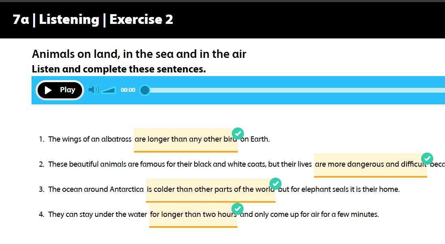Click the audio seek handle
The height and width of the screenshot is (244, 445).
pos(144,90)
